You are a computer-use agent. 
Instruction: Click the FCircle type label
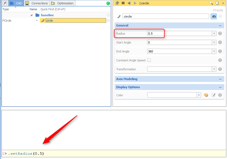tap(7, 21)
